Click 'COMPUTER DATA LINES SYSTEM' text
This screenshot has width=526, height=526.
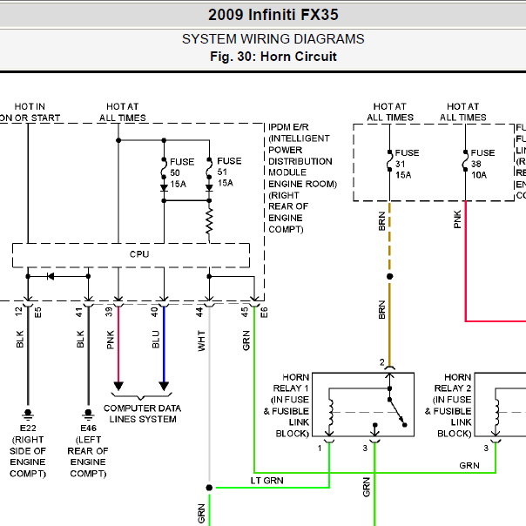pyautogui.click(x=142, y=414)
